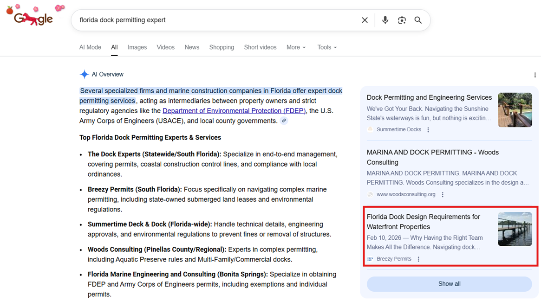
Task: Open Summertime Docks result three-dot menu
Action: pyautogui.click(x=428, y=130)
